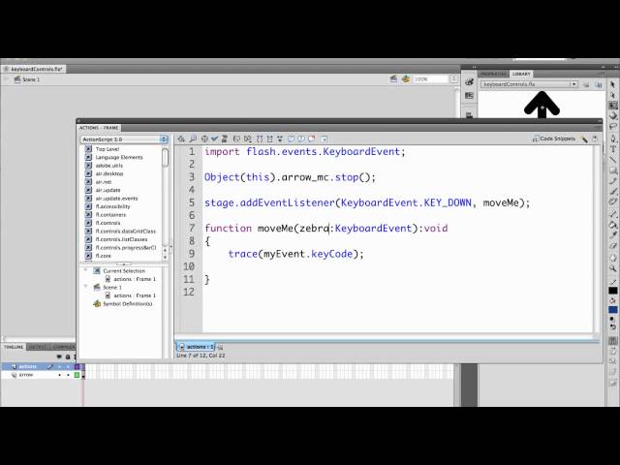Select the Rectangle tool
The width and height of the screenshot is (620, 465).
(613, 170)
